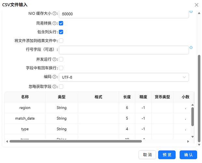Uncheck the 简易转换 checkbox
The height and width of the screenshot is (163, 202).
(x=61, y=23)
